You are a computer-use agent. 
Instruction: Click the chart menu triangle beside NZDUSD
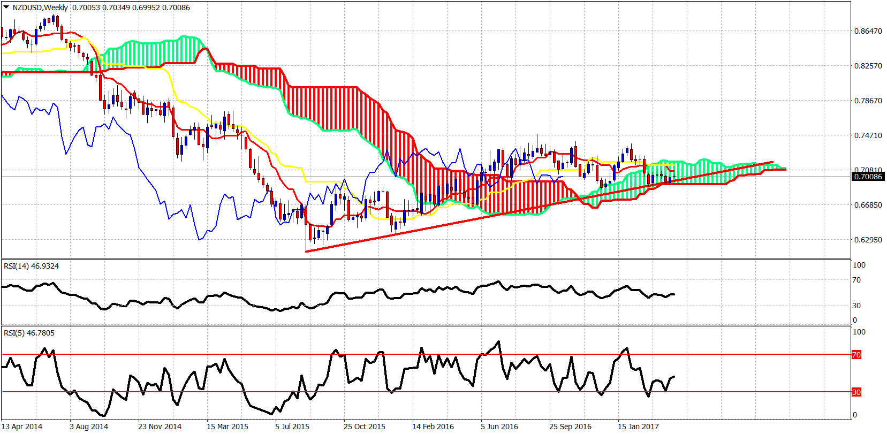tap(6, 7)
